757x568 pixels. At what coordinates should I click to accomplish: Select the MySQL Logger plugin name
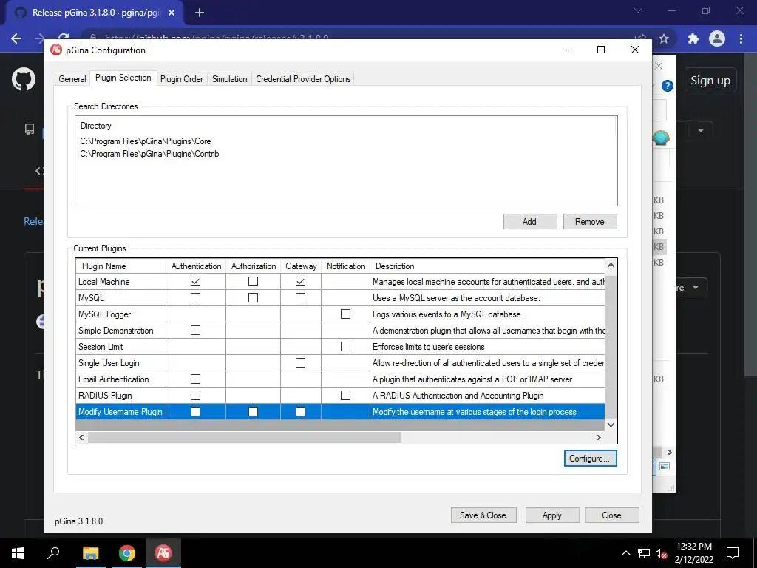click(105, 314)
